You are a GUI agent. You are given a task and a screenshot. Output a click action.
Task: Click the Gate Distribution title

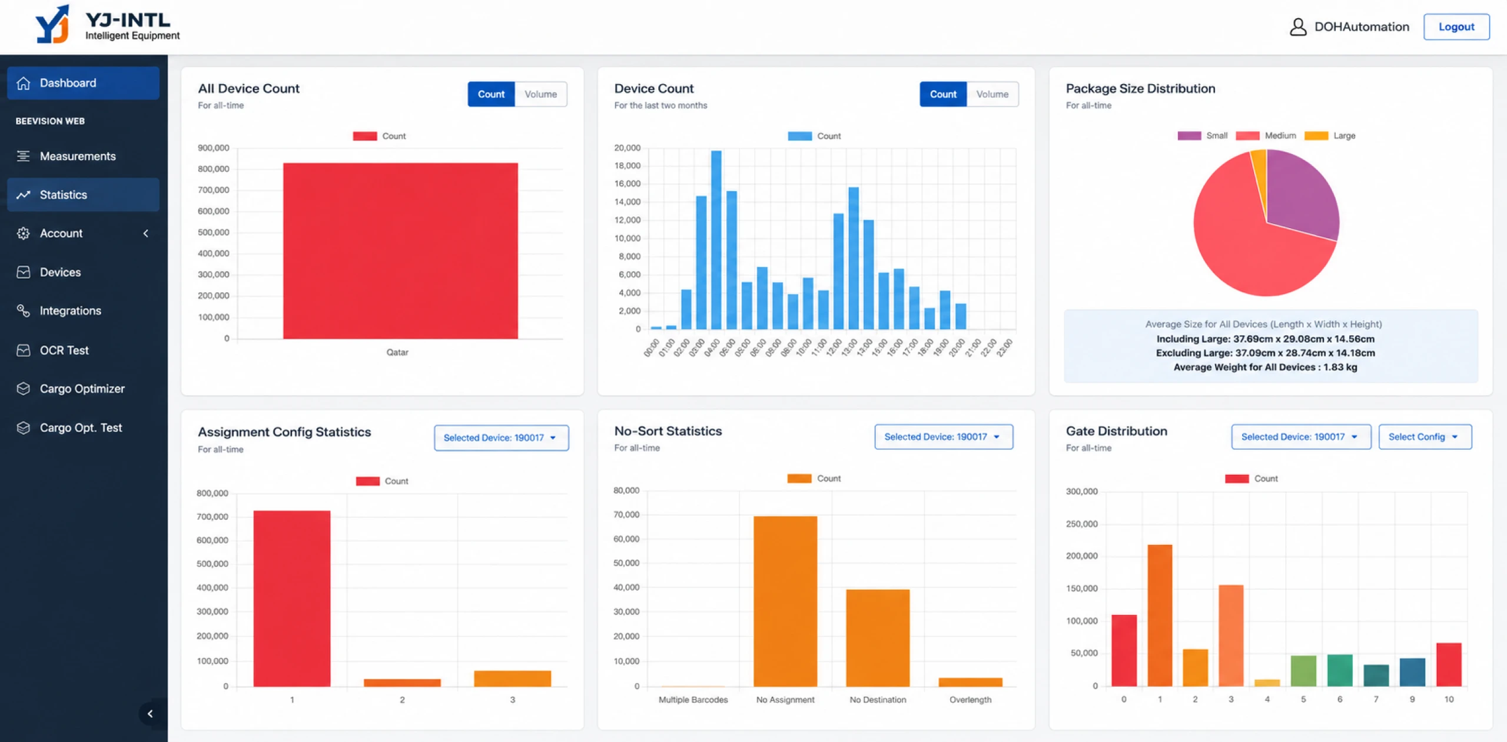pos(1116,431)
